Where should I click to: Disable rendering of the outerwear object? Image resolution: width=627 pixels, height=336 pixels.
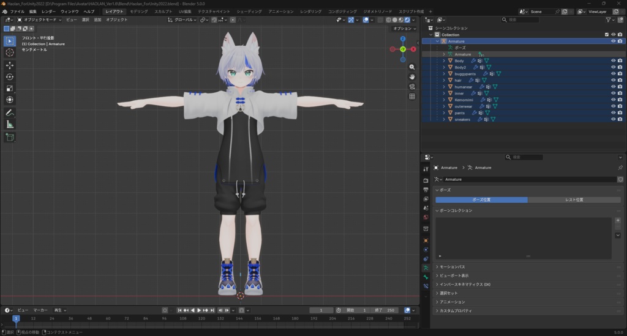point(620,106)
